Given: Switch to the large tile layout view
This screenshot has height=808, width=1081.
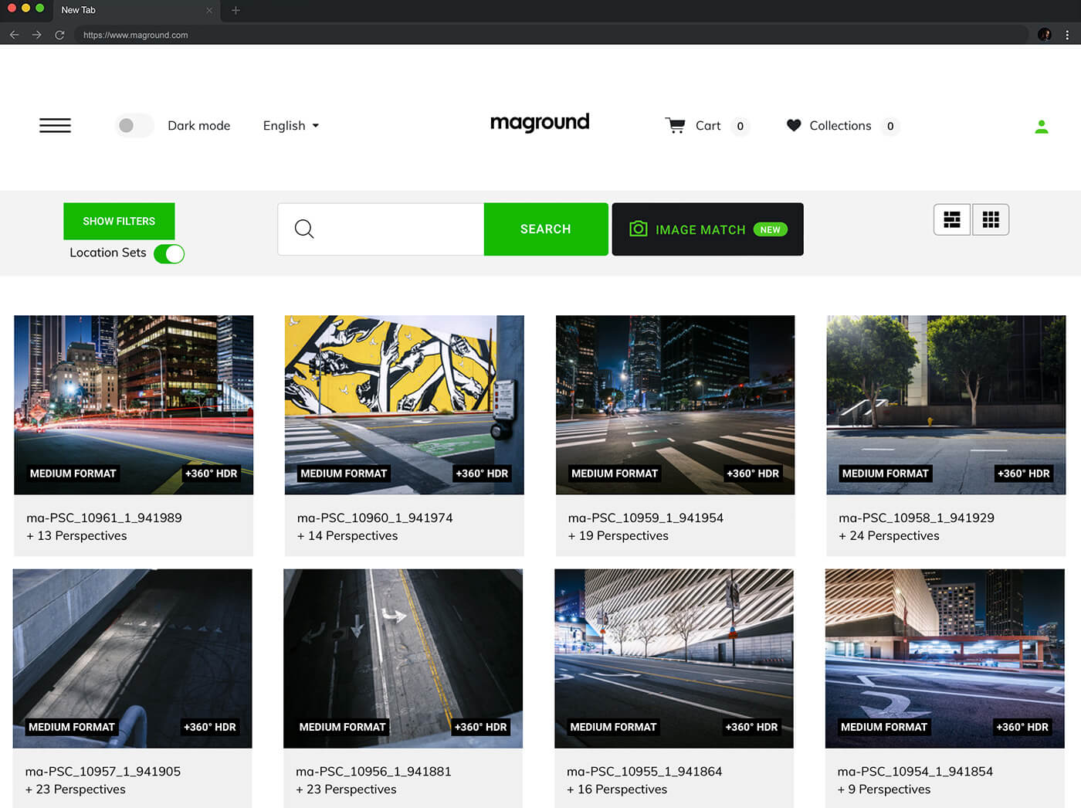Looking at the screenshot, I should click(x=952, y=220).
